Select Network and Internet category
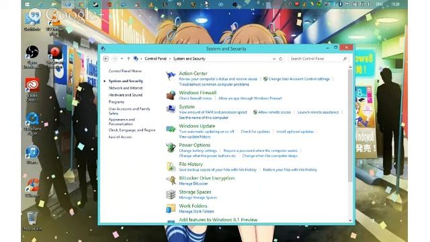The height and width of the screenshot is (242, 430). tap(126, 88)
